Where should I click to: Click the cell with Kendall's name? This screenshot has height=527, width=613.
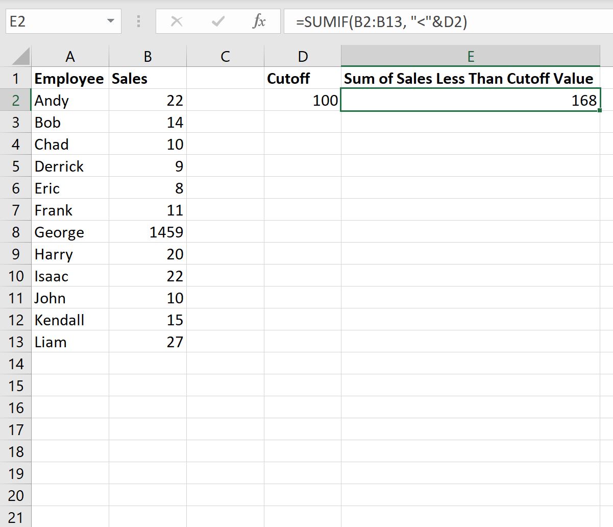coord(69,320)
